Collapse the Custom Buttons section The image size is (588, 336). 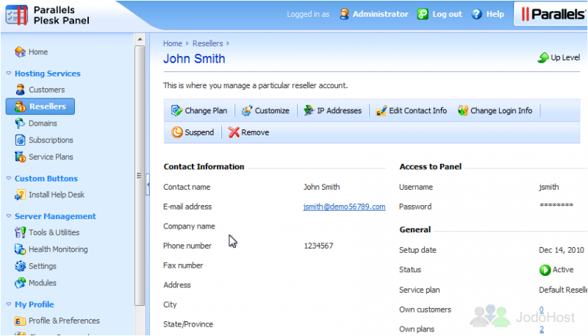click(9, 179)
